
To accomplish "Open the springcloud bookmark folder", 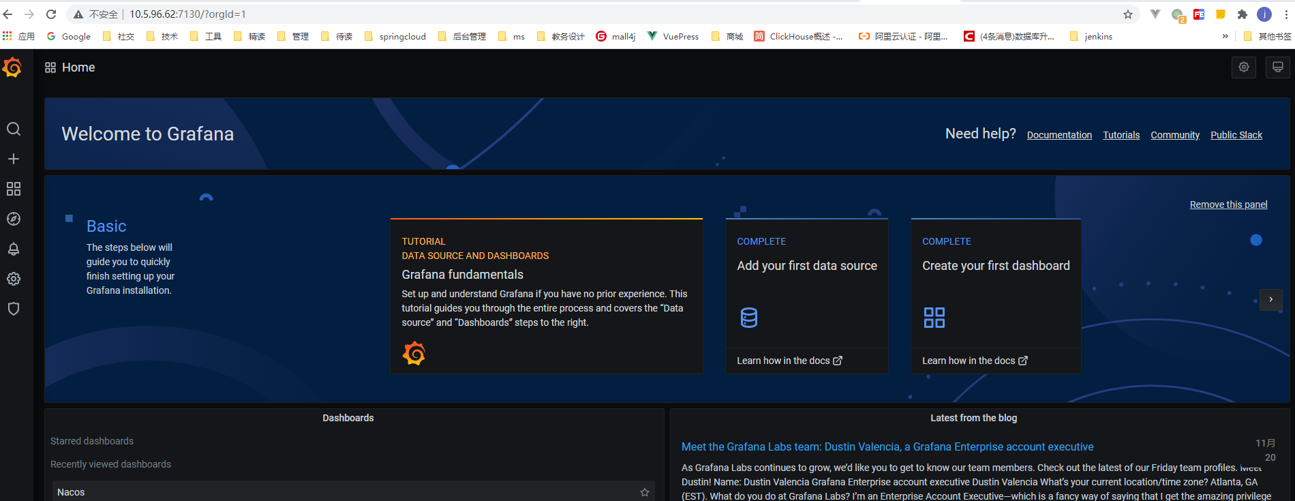I will tap(395, 36).
